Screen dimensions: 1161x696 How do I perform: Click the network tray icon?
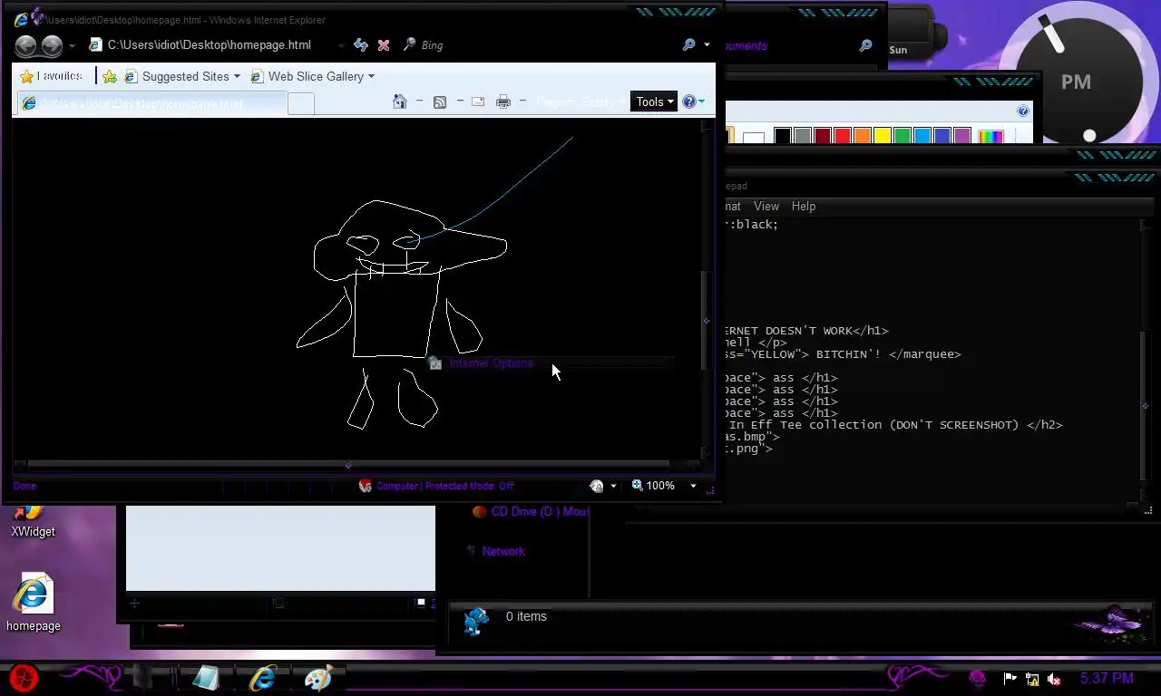click(x=1032, y=678)
